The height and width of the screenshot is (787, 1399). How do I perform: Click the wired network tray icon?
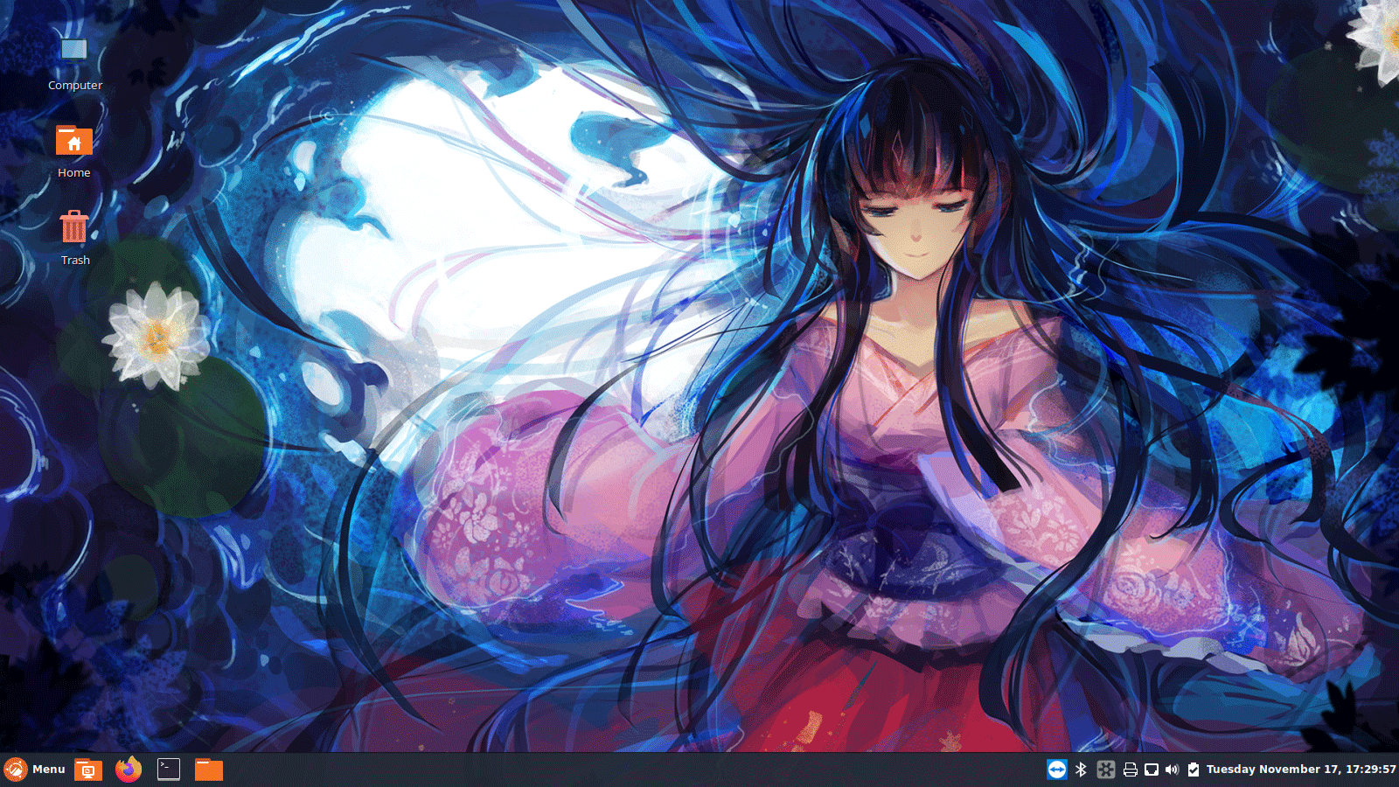click(x=1152, y=770)
